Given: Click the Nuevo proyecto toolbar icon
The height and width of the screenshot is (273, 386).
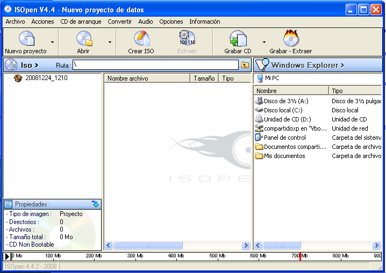Looking at the screenshot, I should click(27, 39).
